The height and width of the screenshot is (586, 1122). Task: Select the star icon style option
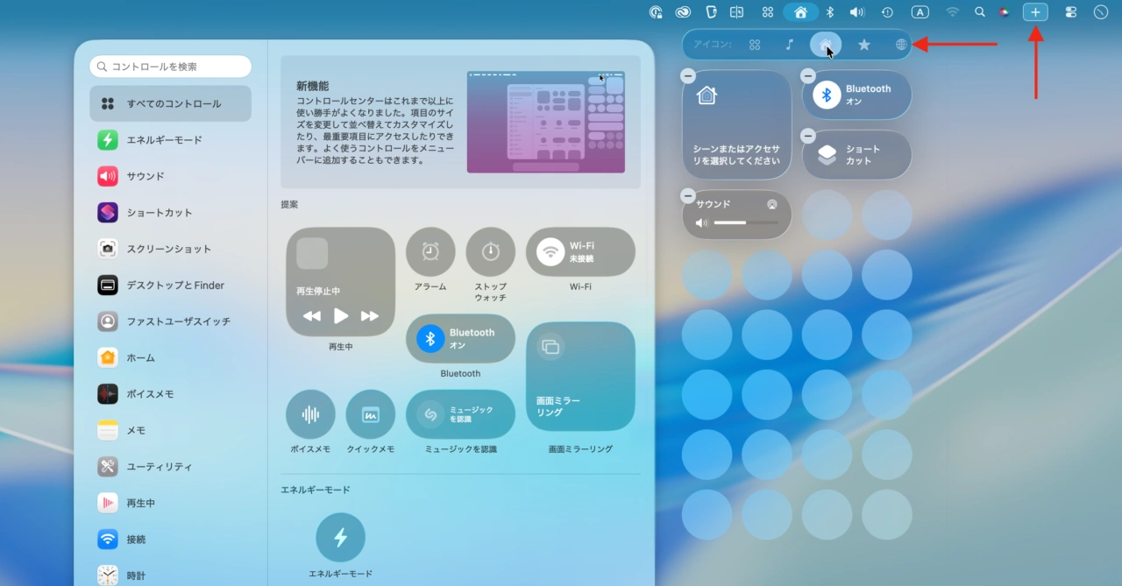coord(864,45)
